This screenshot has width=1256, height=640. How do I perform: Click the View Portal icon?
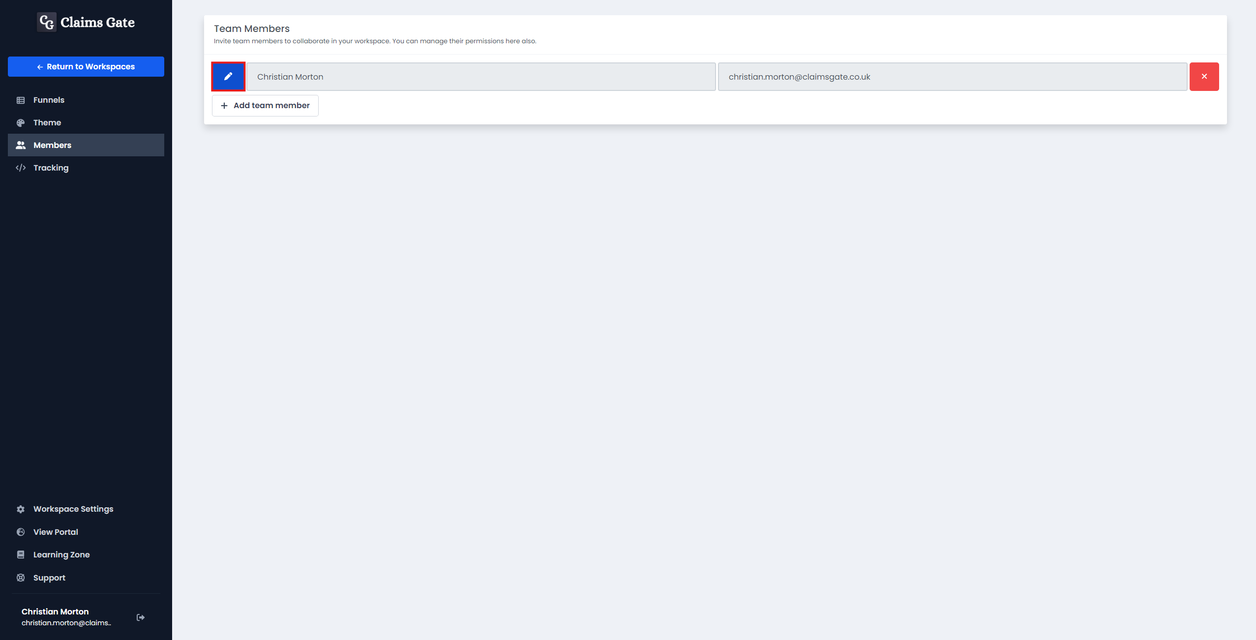[21, 531]
